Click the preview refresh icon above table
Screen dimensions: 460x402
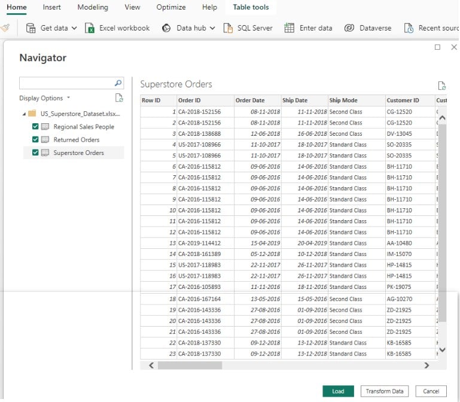coord(442,86)
